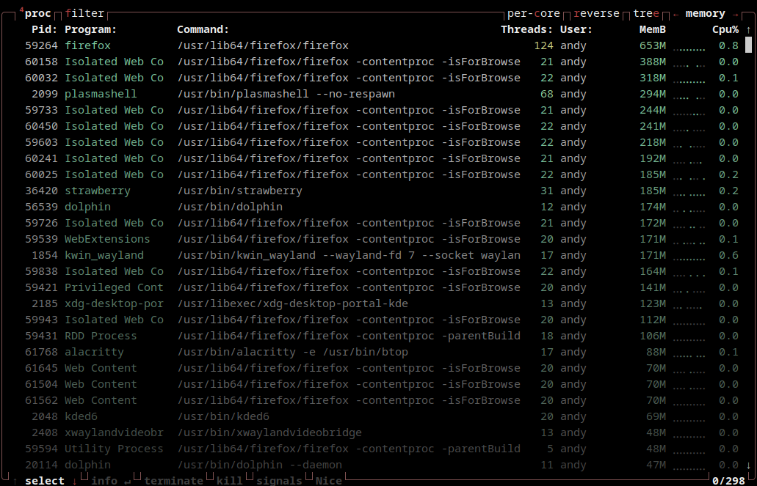
Task: Click the scrollbar thumb at top right
Action: (748, 45)
